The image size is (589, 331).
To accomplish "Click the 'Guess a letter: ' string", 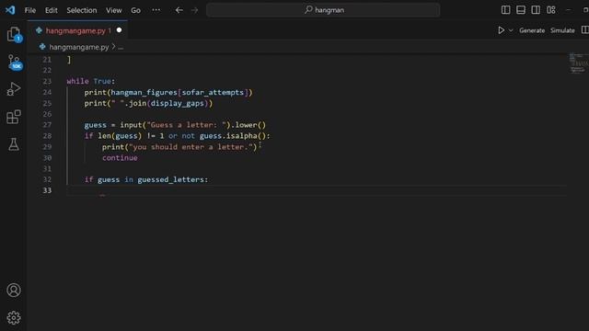I will 186,125.
